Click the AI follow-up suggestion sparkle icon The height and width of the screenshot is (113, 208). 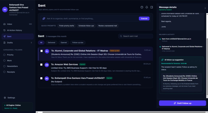coord(162,60)
